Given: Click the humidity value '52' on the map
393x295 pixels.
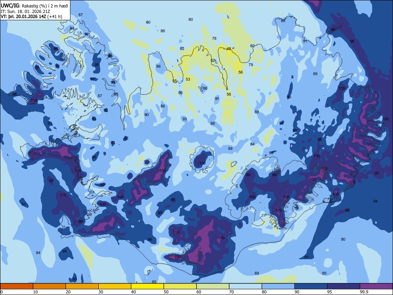Looking at the screenshot, I should point(213,61).
